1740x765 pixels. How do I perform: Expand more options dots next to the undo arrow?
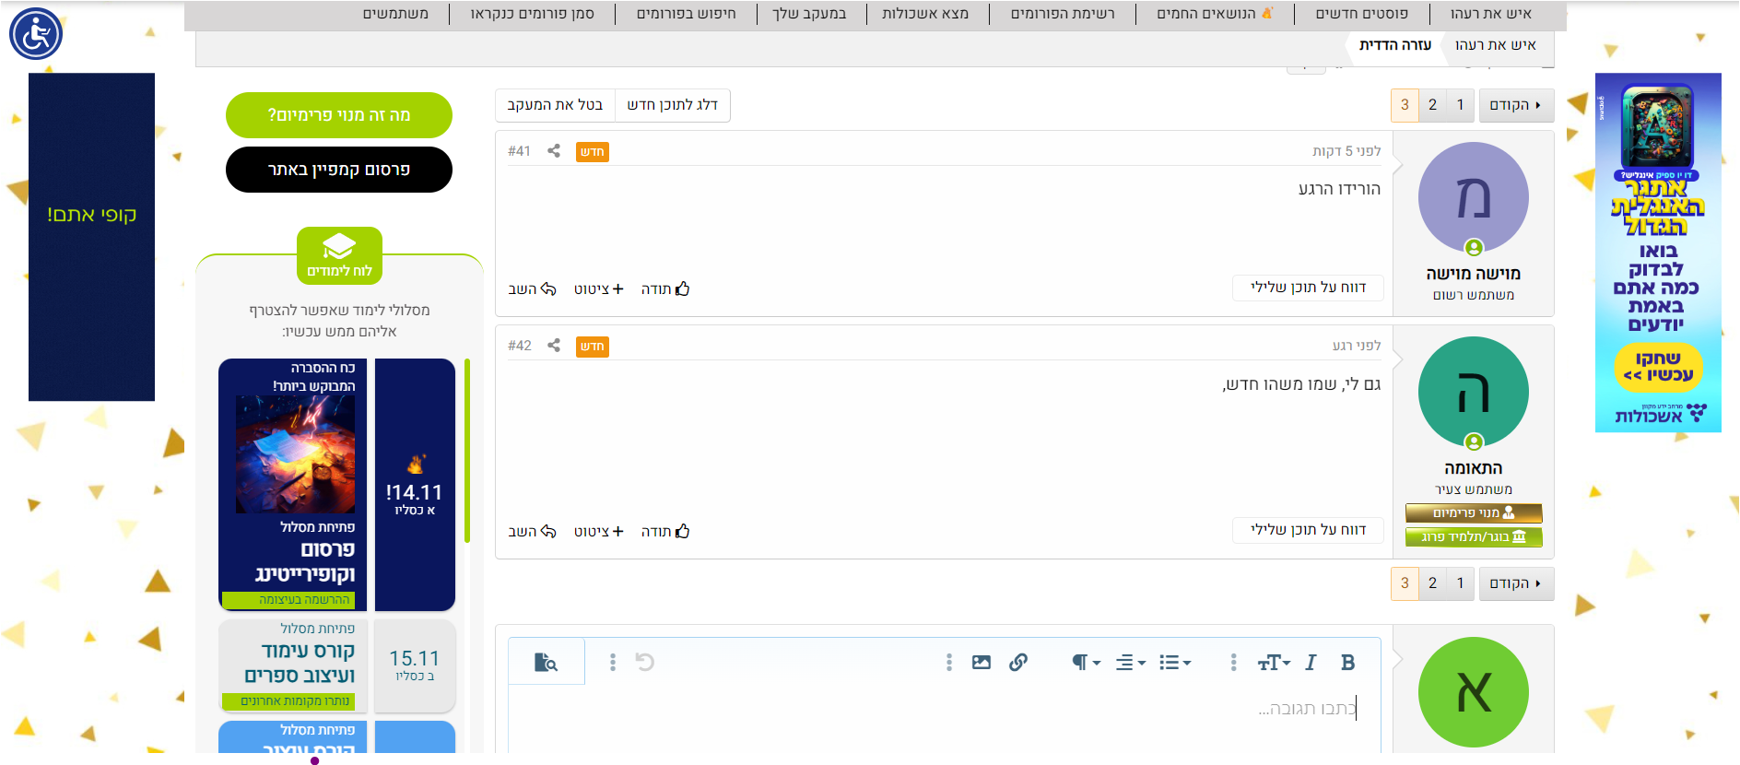tap(612, 662)
